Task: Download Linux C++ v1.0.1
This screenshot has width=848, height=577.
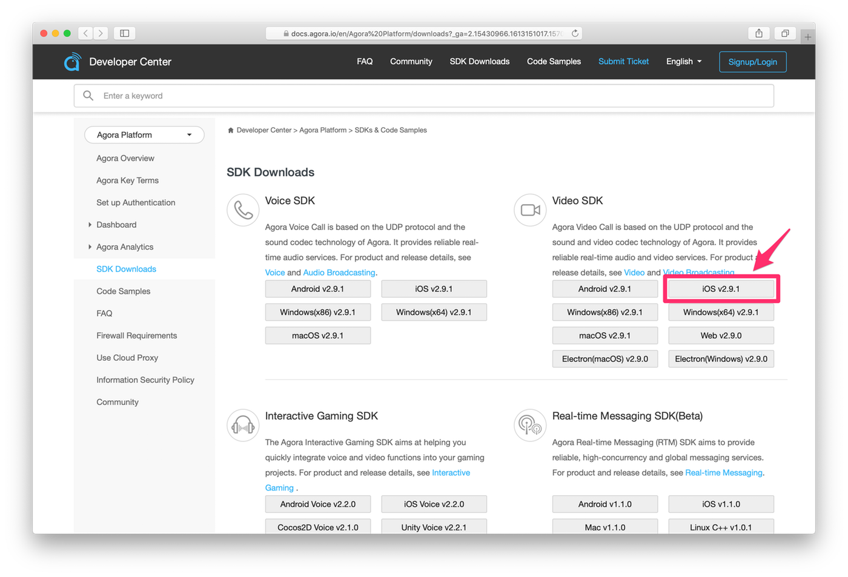Action: tap(721, 527)
